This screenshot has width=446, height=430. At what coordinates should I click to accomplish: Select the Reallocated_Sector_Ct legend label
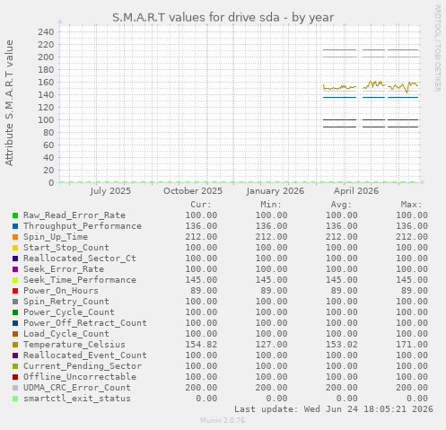tap(80, 259)
